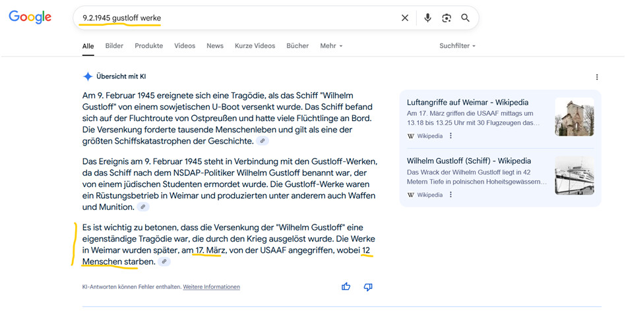Switch to the Bilder tab

114,46
